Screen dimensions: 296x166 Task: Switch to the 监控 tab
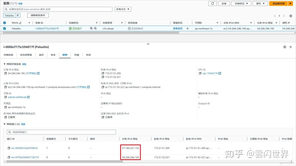coord(41,55)
